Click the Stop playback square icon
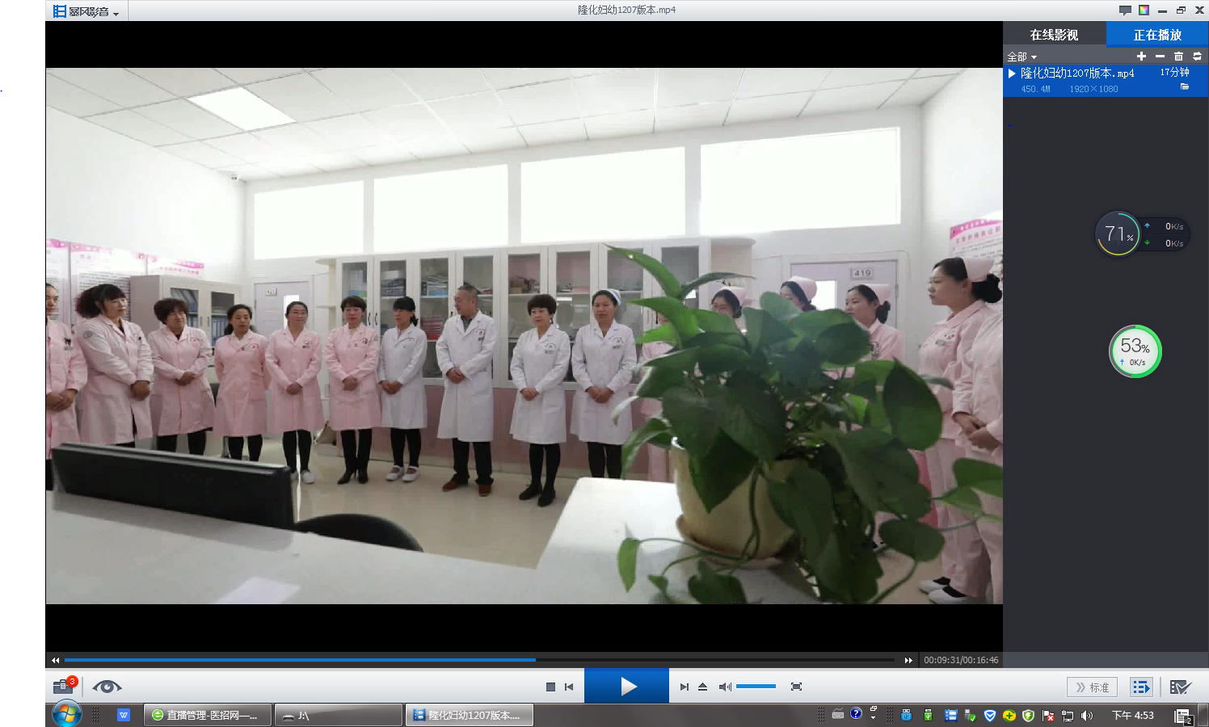Image resolution: width=1209 pixels, height=727 pixels. [x=550, y=687]
